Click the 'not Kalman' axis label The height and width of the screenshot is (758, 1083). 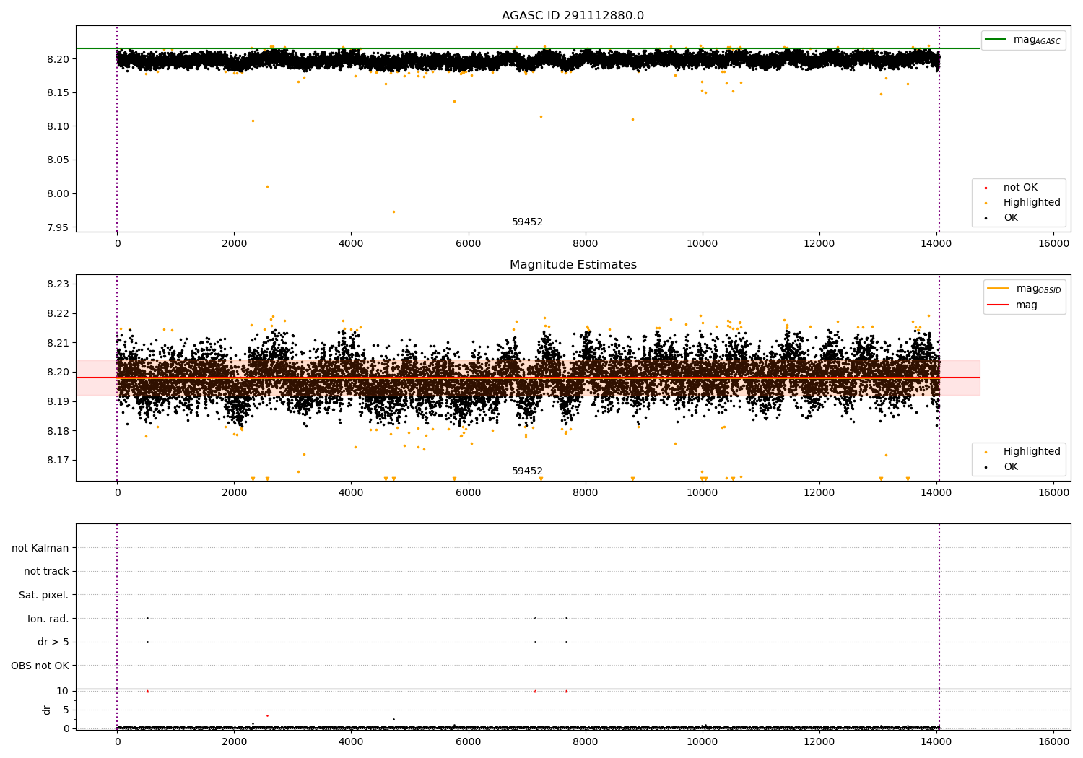coord(40,549)
